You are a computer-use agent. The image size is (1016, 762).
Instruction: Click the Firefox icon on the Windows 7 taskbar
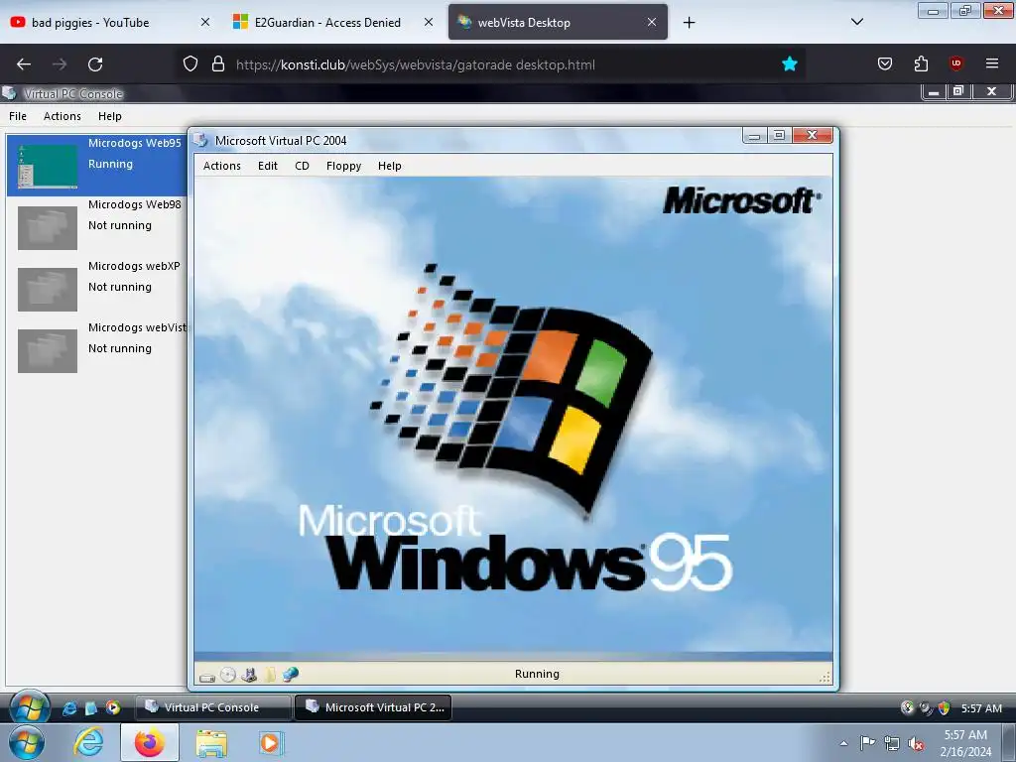click(150, 742)
